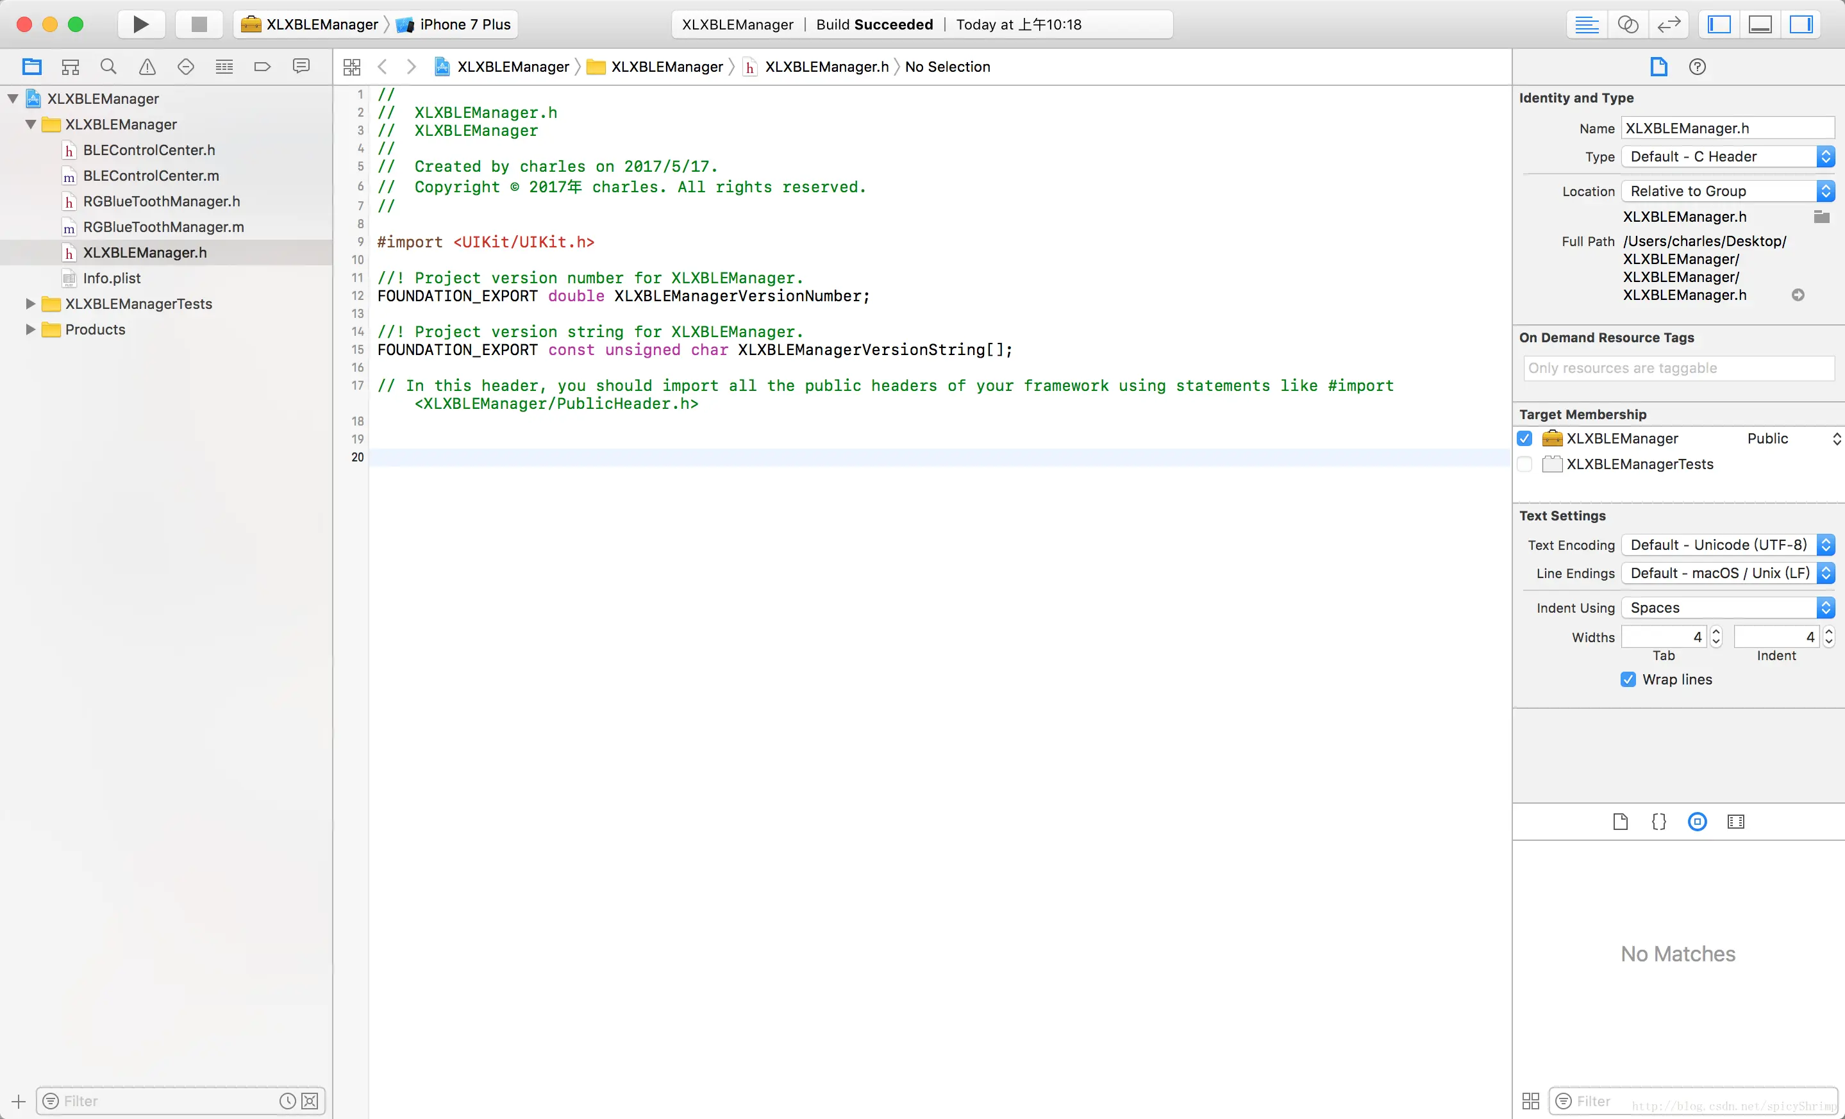1845x1119 pixels.
Task: Select RGBlueToothManager.m in navigator
Action: 162,227
